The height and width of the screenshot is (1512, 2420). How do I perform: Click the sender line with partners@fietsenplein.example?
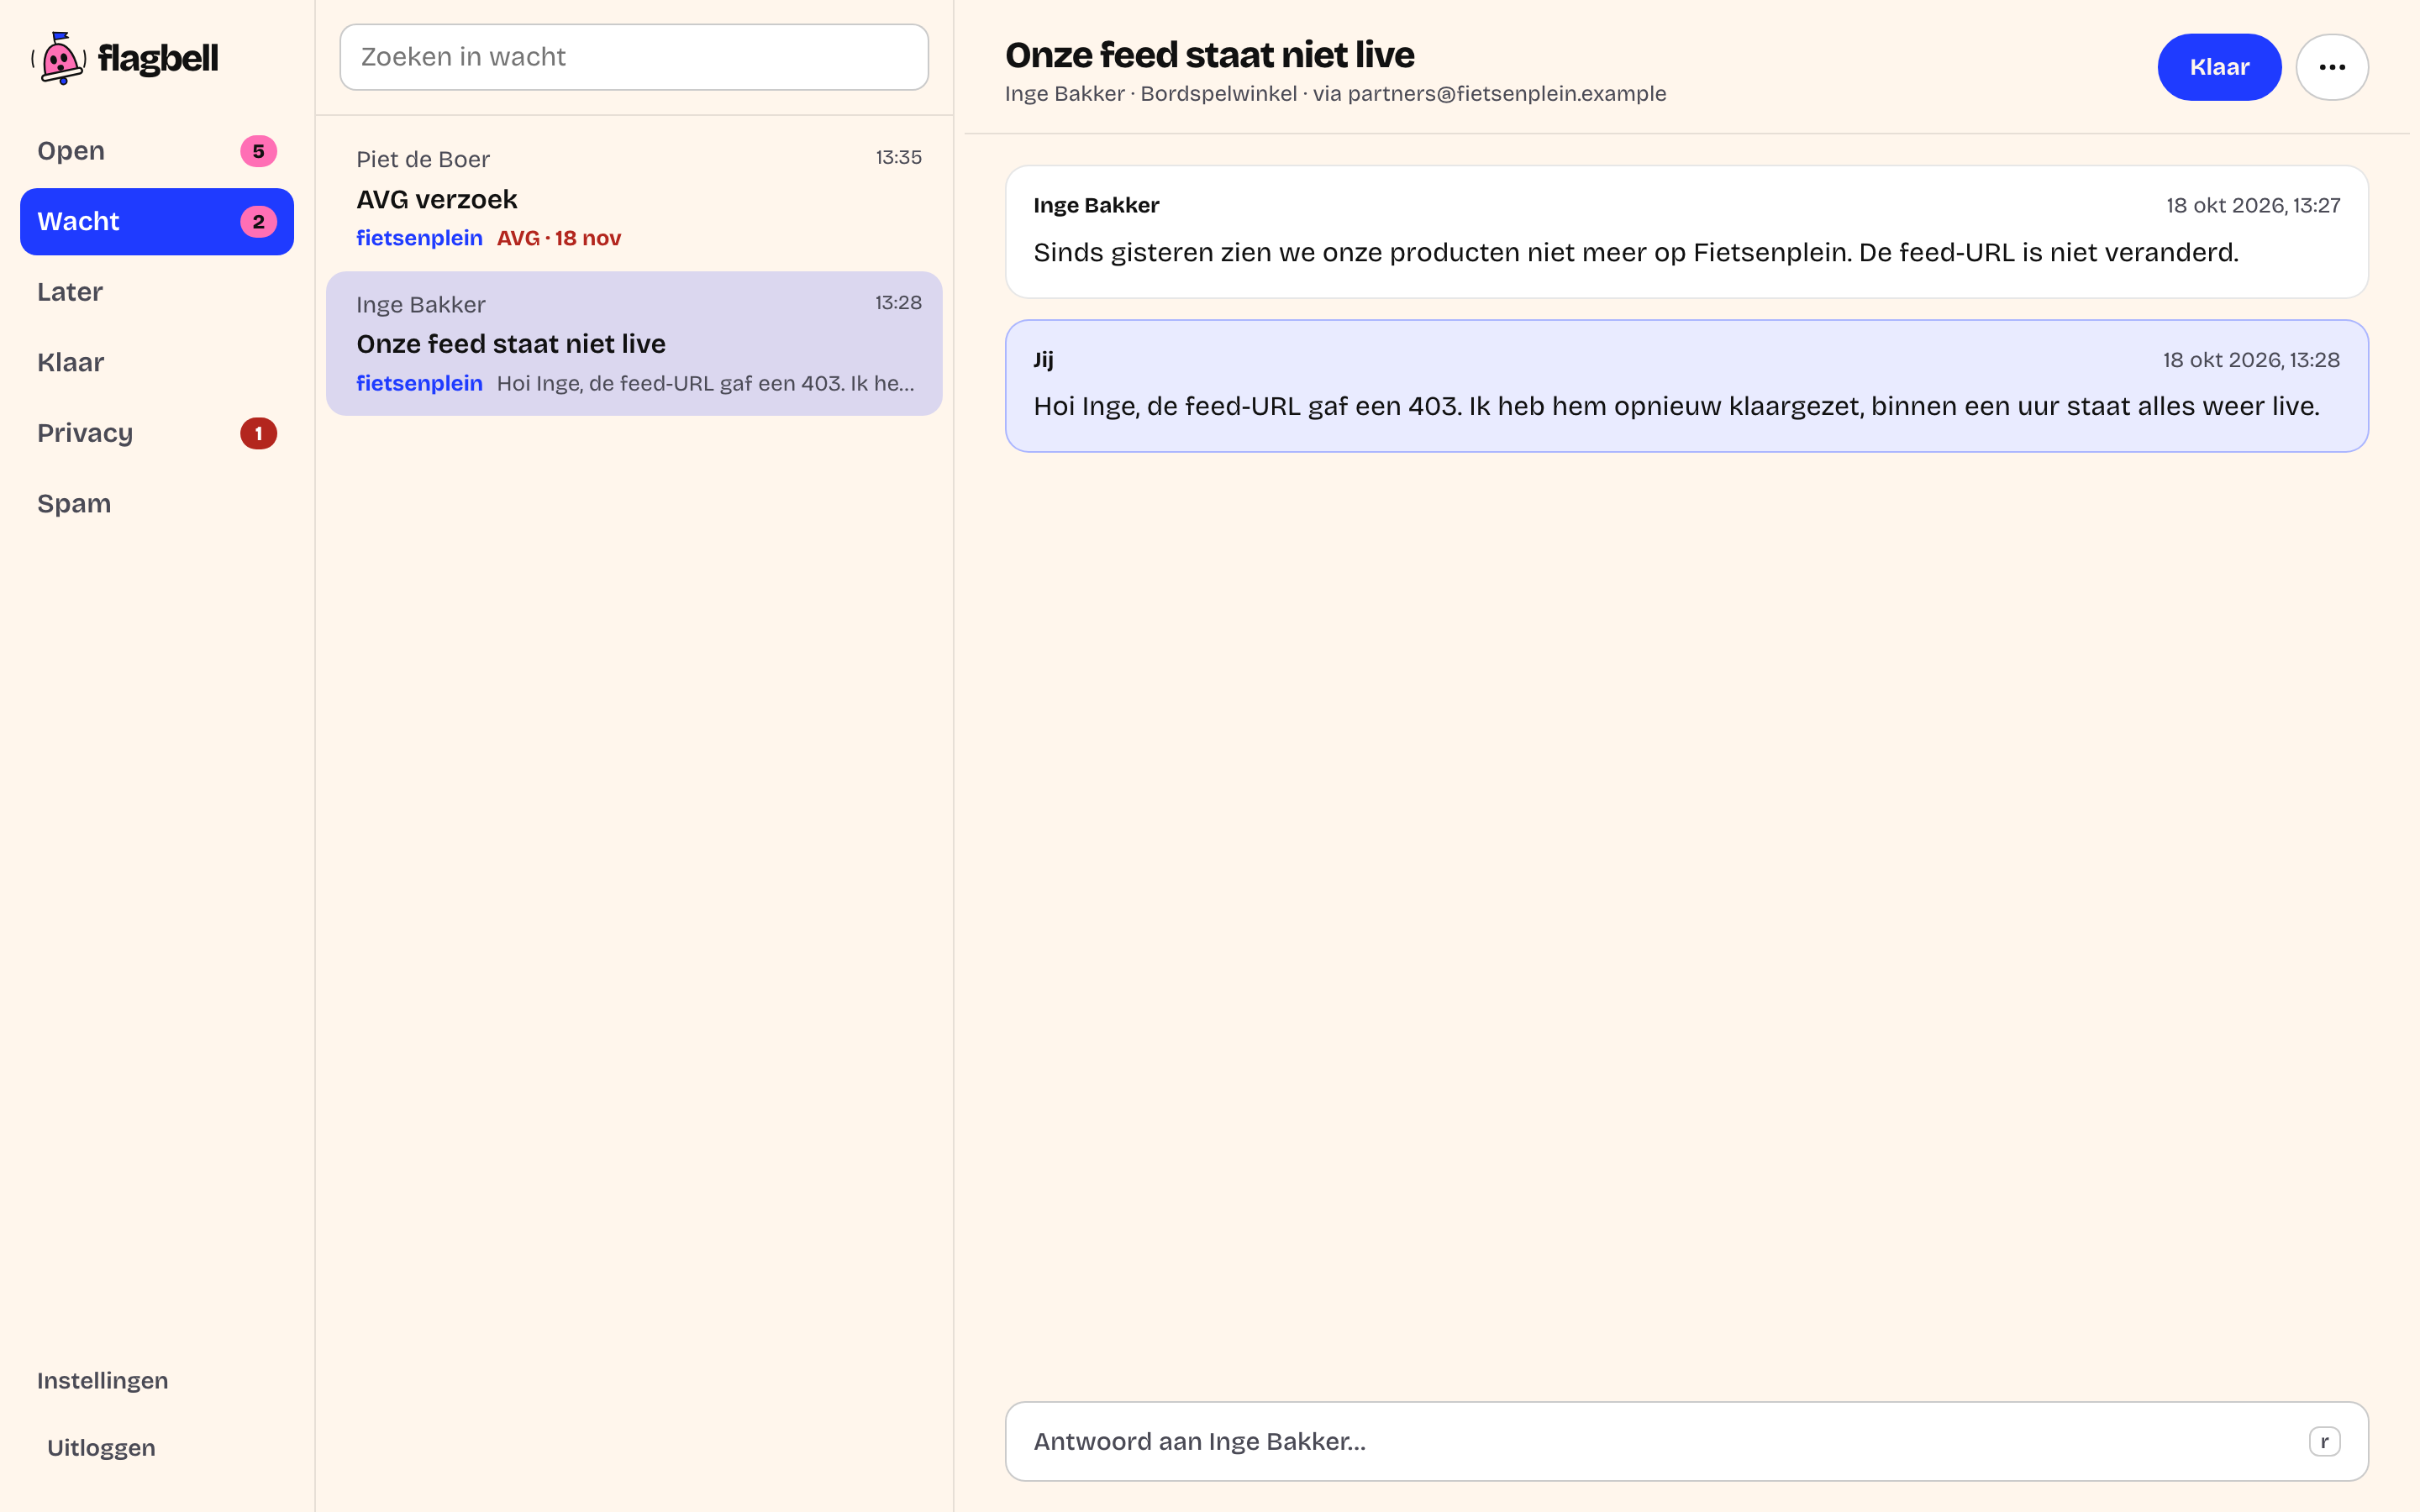click(x=1335, y=94)
